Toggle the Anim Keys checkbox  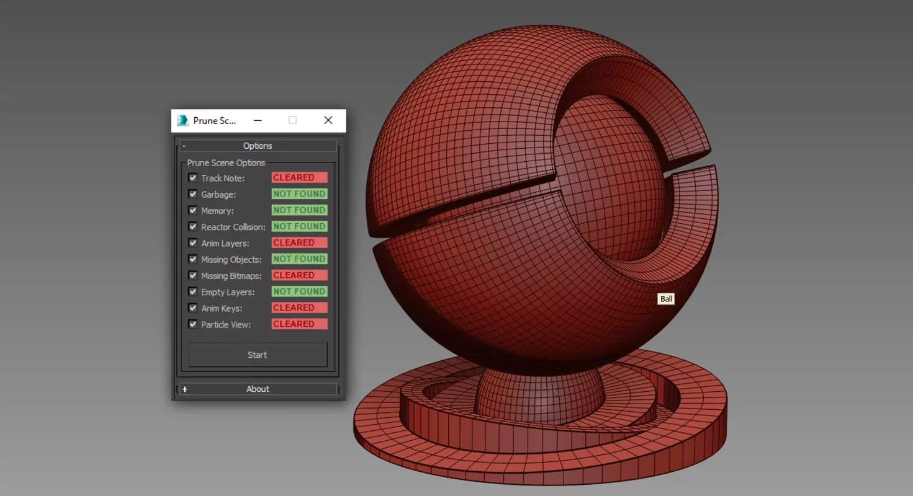(x=193, y=308)
